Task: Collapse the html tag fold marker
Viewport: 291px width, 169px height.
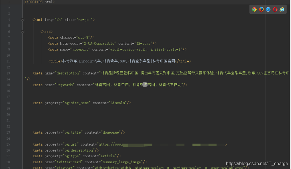Action: (x=22, y=20)
